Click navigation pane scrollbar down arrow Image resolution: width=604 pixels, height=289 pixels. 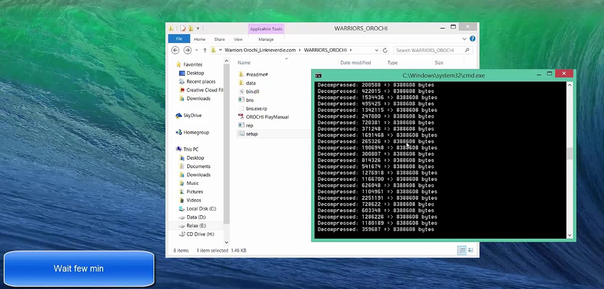click(x=226, y=242)
